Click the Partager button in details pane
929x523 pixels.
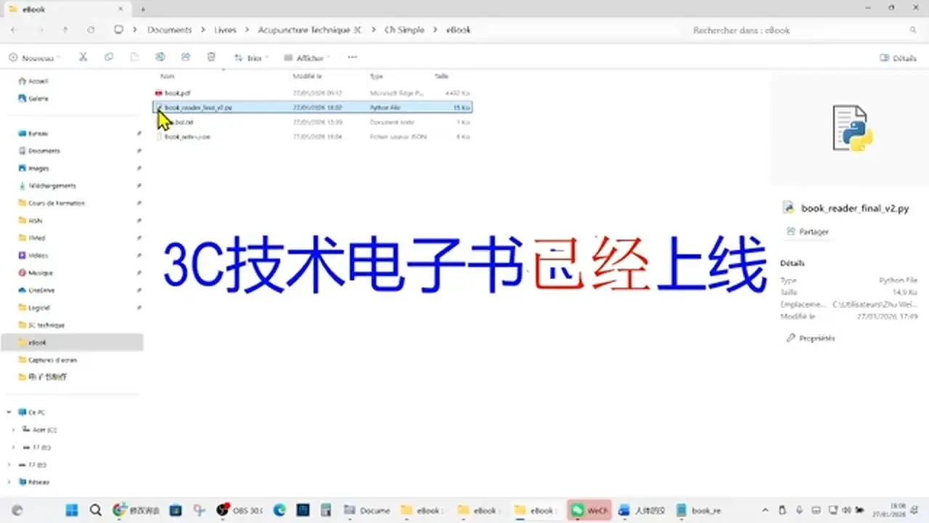pos(807,231)
